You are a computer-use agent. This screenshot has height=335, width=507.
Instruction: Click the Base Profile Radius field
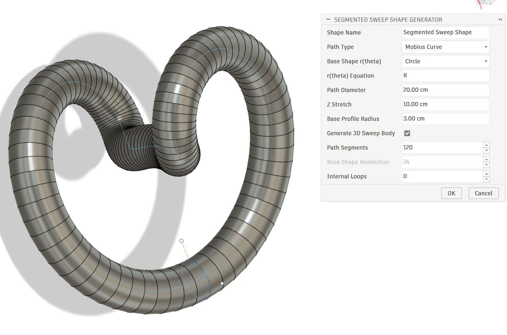[445, 119]
